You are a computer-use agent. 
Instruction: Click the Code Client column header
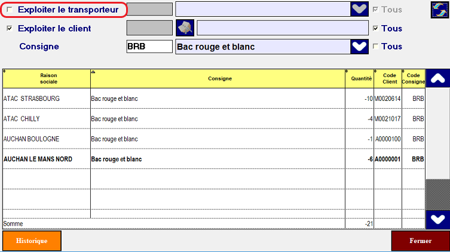(387, 79)
